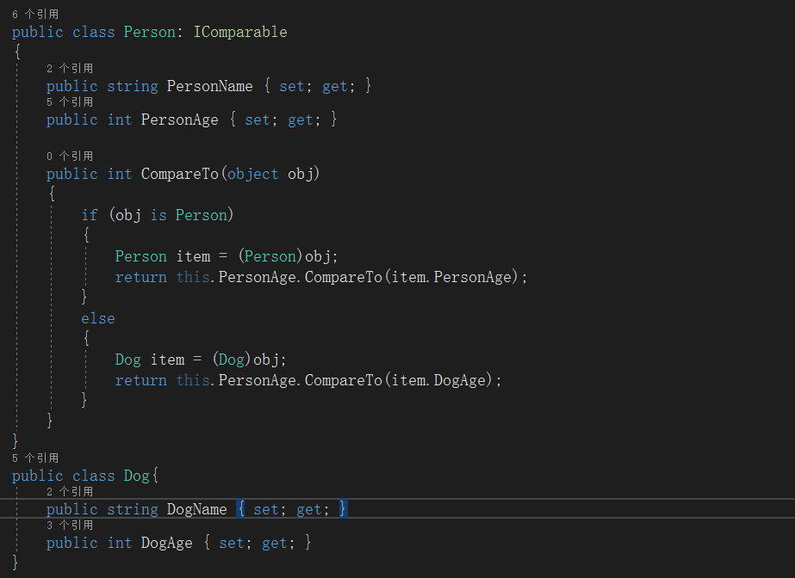Open the '3 个引用' CodeLens above DogAge
The image size is (795, 578).
[x=70, y=525]
